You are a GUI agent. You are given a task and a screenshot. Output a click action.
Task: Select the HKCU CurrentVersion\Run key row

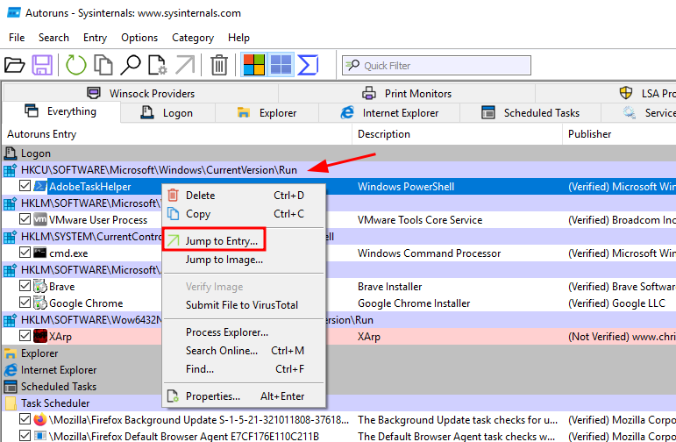[338, 170]
